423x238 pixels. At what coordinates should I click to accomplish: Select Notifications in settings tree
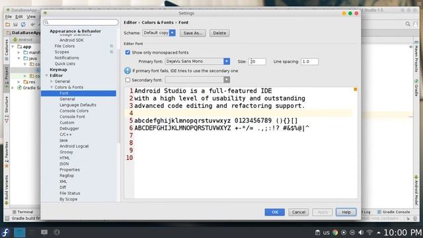(x=67, y=58)
